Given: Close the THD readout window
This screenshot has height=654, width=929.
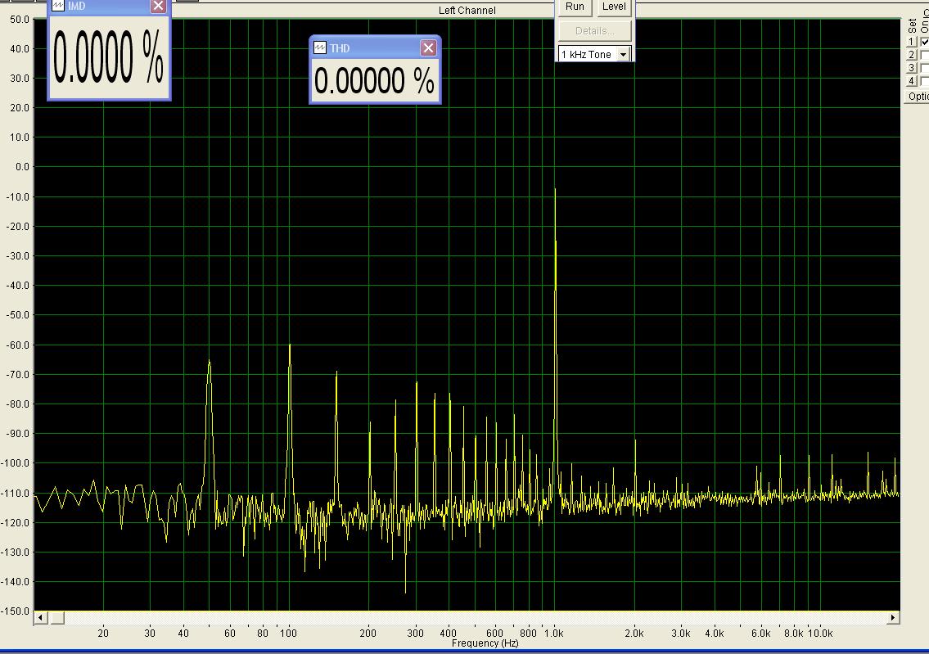Looking at the screenshot, I should 428,48.
